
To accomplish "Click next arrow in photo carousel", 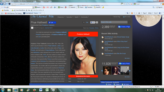I will (130, 71).
